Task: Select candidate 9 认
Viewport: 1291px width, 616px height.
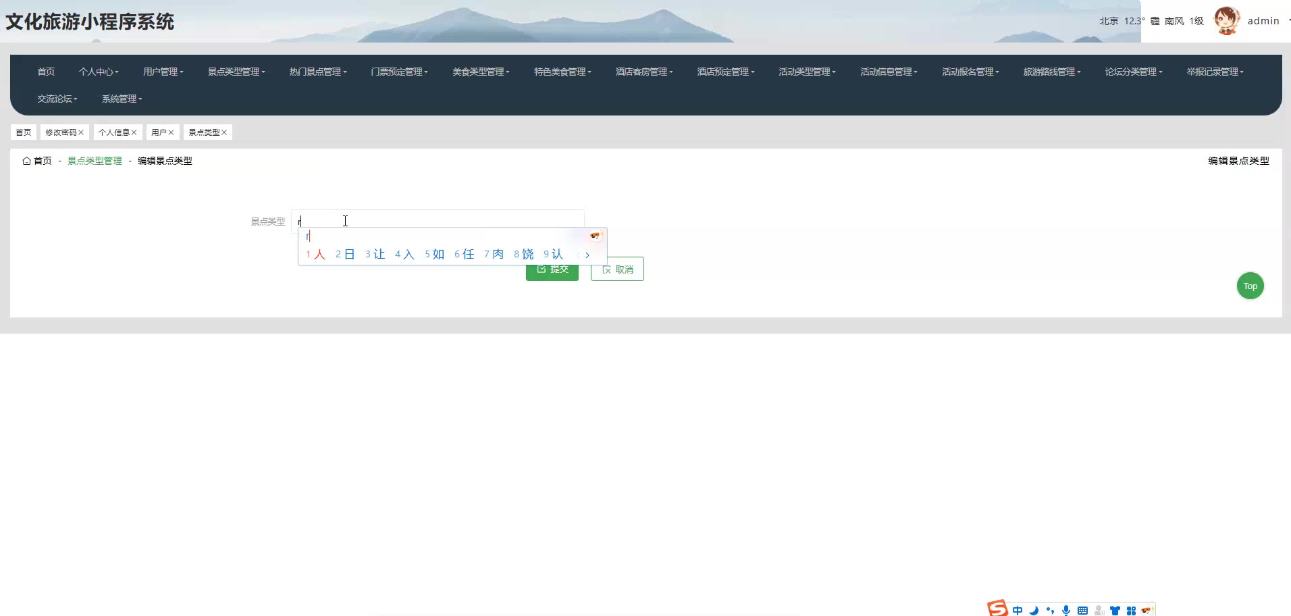Action: click(553, 255)
